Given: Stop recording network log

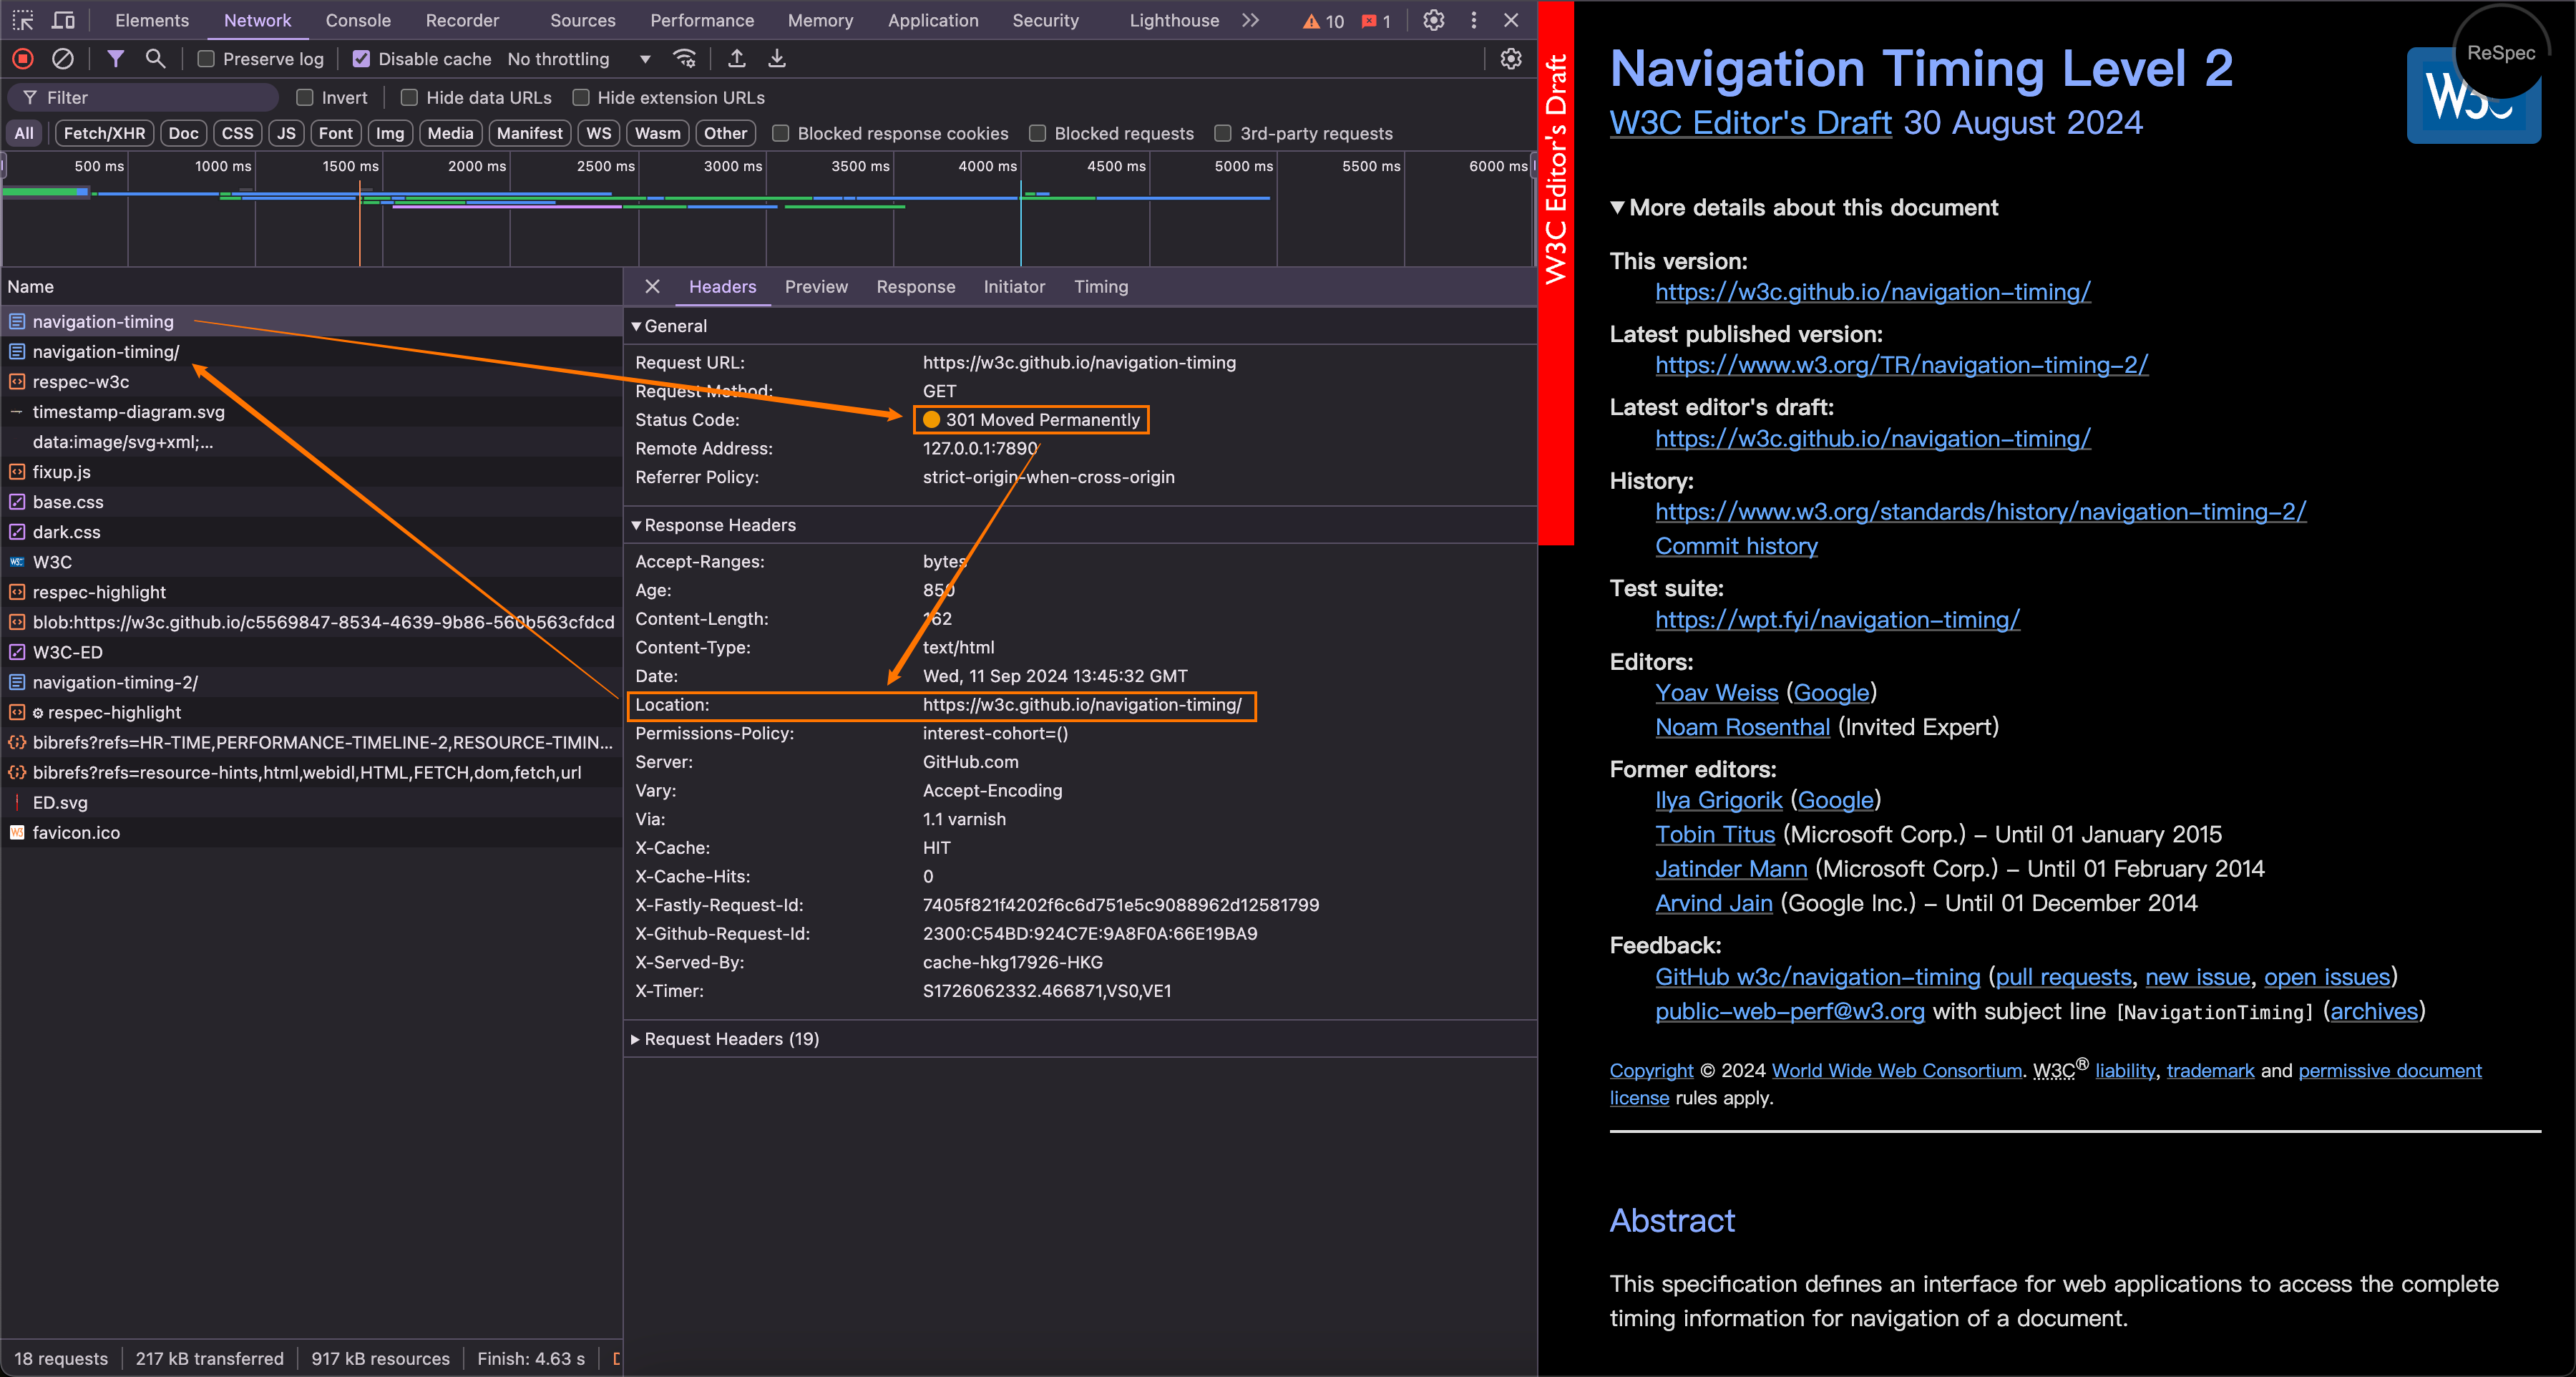Looking at the screenshot, I should pyautogui.click(x=23, y=59).
